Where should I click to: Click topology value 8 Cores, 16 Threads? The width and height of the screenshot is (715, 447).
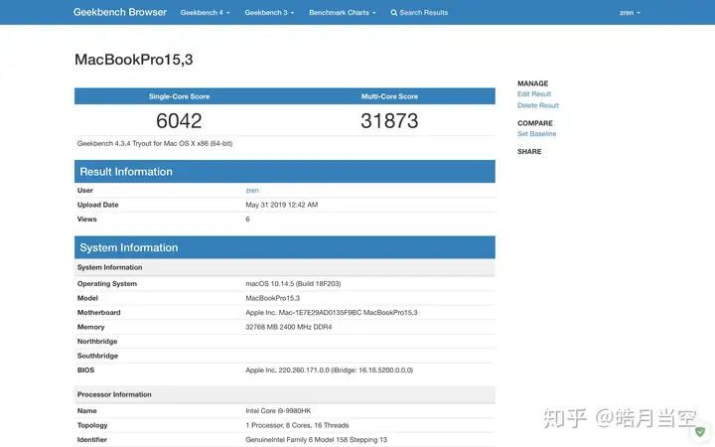pyautogui.click(x=297, y=425)
